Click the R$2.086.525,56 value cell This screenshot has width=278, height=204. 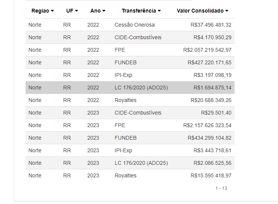[x=212, y=163]
